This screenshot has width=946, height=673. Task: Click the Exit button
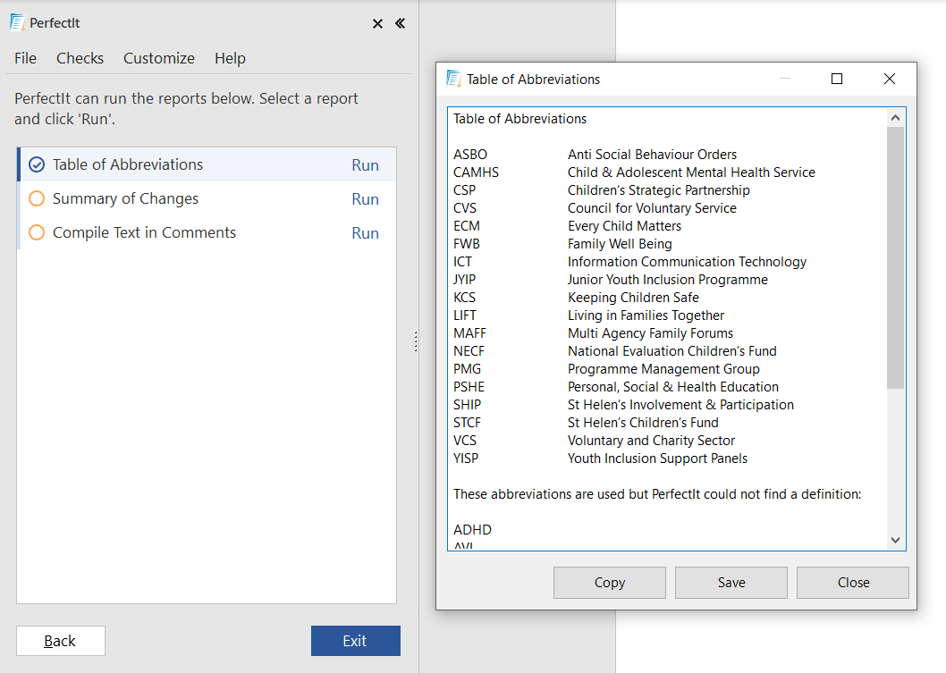355,641
